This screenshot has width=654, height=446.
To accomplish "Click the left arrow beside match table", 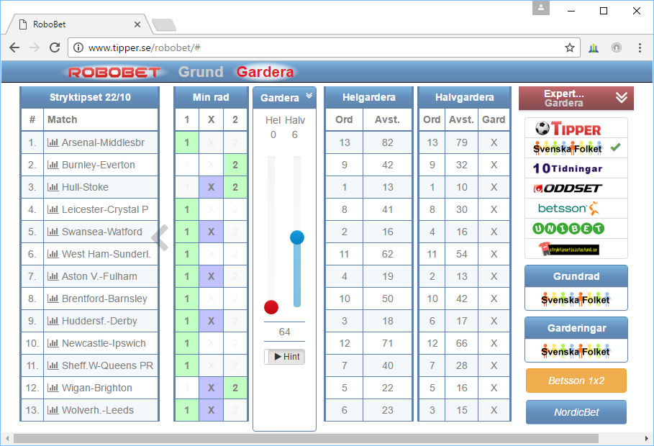I will (x=160, y=238).
